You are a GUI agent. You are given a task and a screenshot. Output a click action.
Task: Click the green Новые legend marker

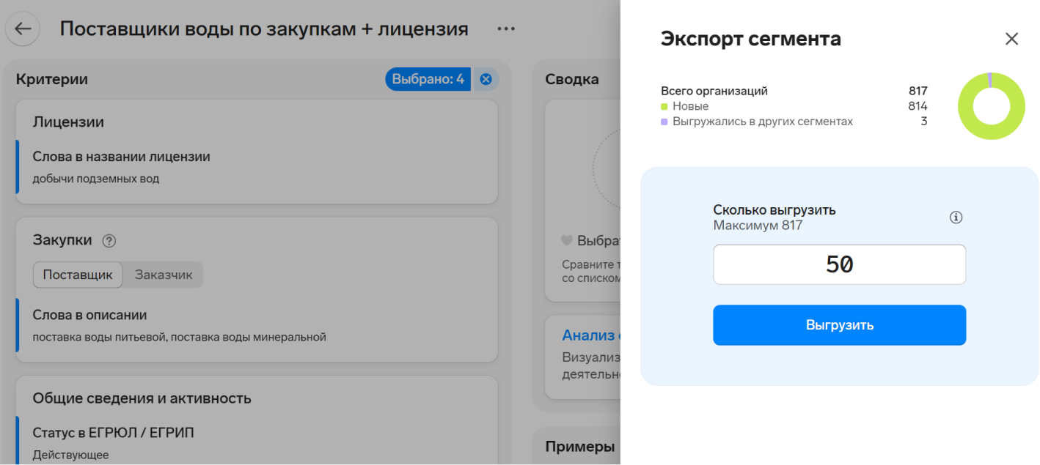(x=664, y=107)
